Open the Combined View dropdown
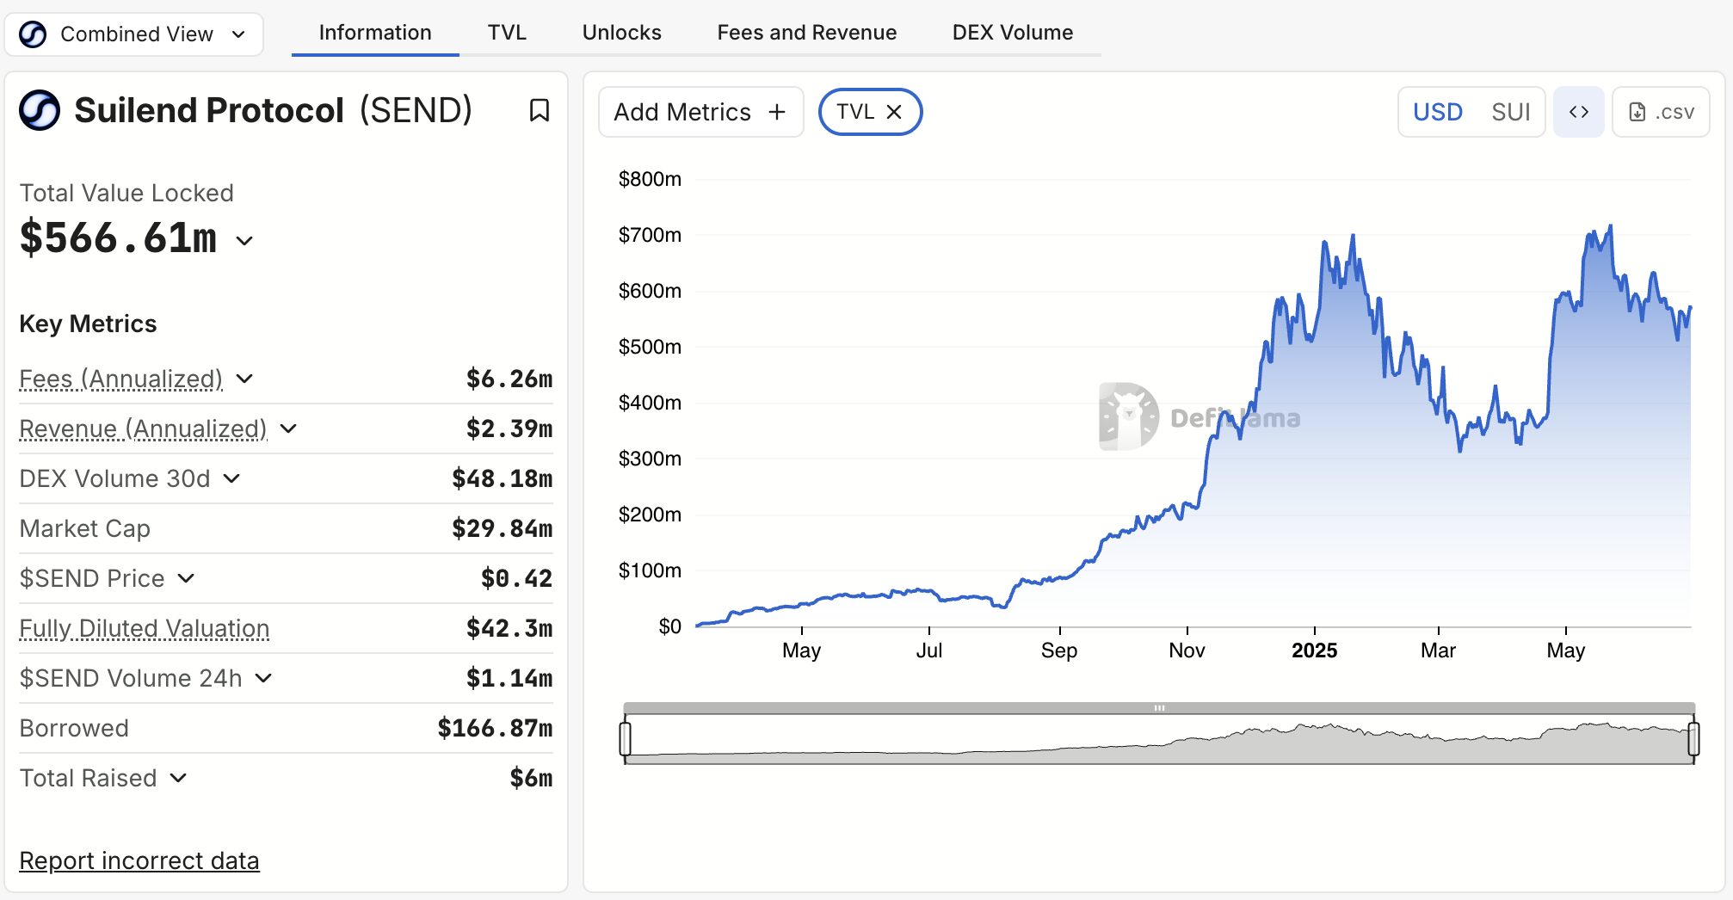This screenshot has width=1733, height=900. pos(238,34)
